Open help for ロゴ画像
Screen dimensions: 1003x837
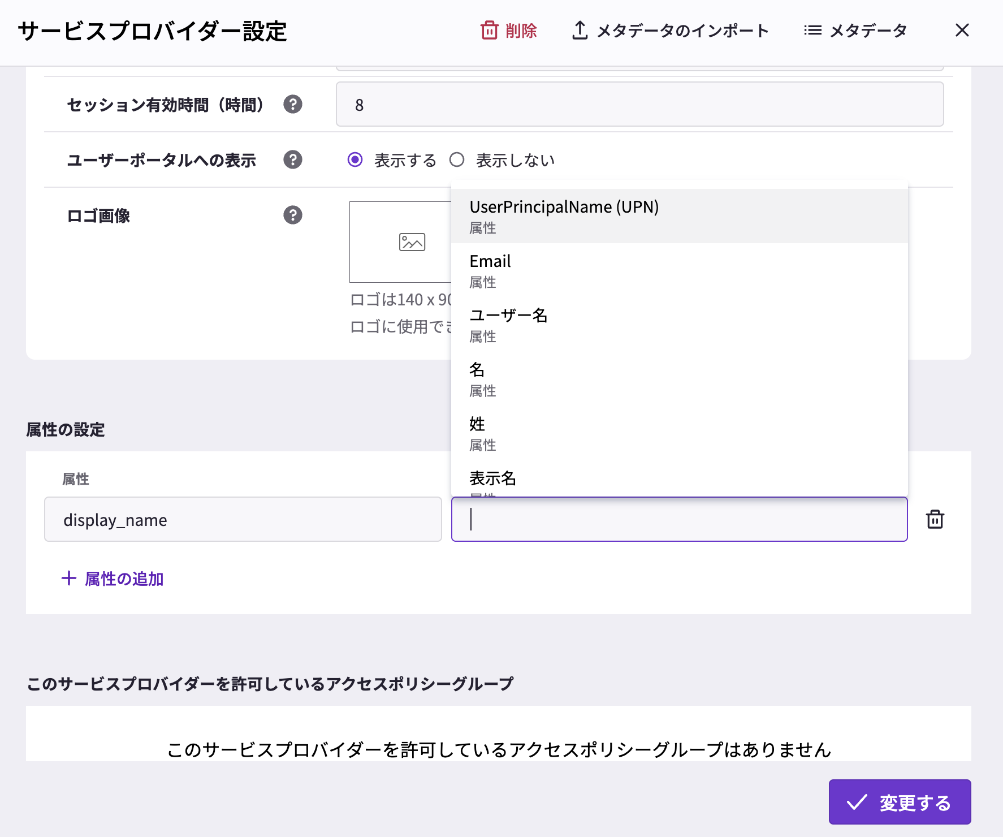[x=293, y=215]
